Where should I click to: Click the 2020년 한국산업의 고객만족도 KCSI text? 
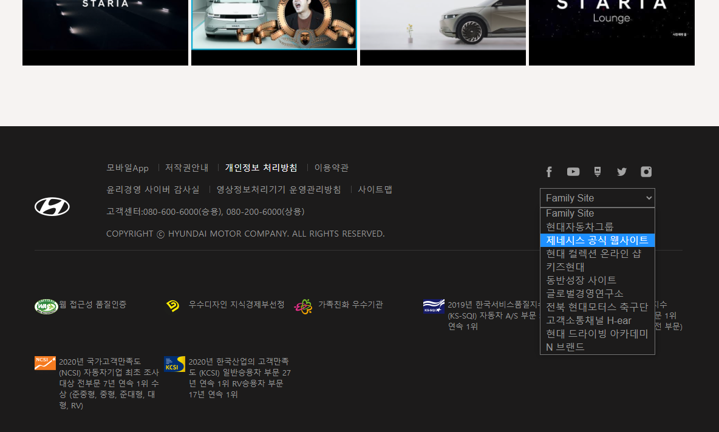(x=240, y=378)
